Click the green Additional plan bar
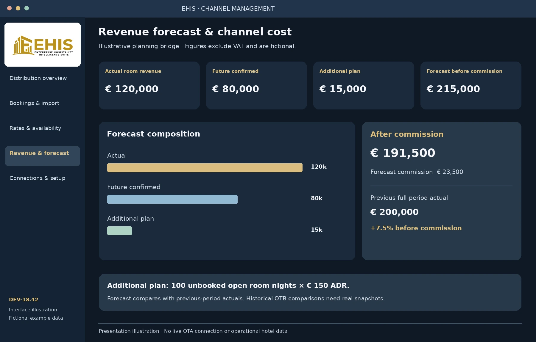The width and height of the screenshot is (536, 342). point(119,231)
